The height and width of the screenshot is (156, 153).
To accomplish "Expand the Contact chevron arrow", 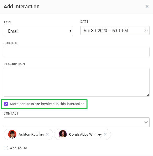I will pyautogui.click(x=146, y=122).
